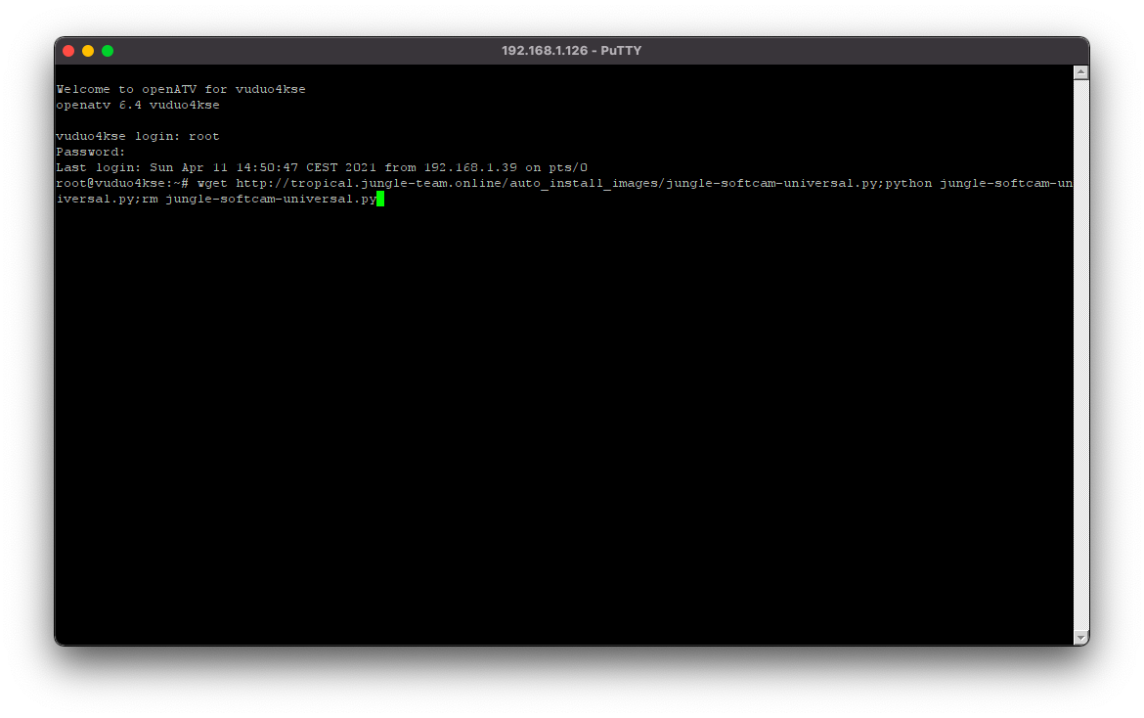Click the 'wget' command word
The height and width of the screenshot is (718, 1144).
tap(212, 183)
